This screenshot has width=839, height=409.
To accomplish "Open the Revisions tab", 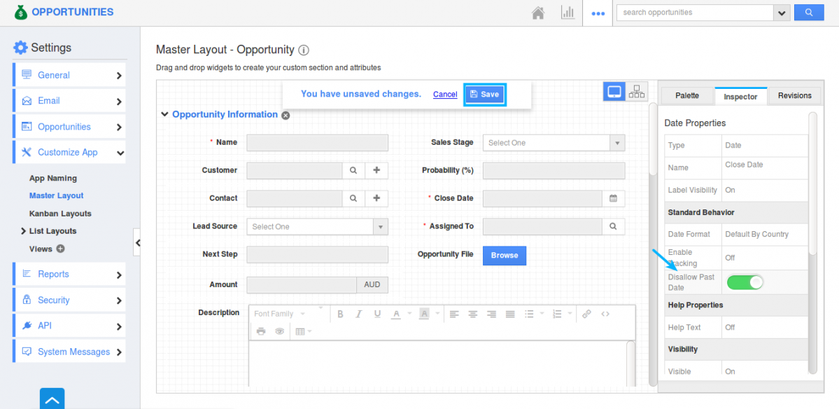I will [x=794, y=96].
